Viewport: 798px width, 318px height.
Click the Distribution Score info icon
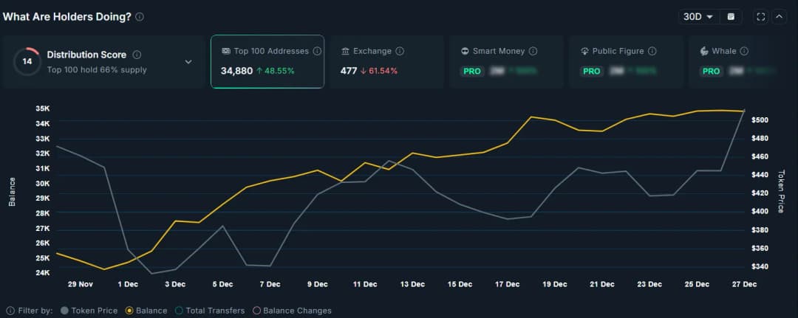[137, 55]
